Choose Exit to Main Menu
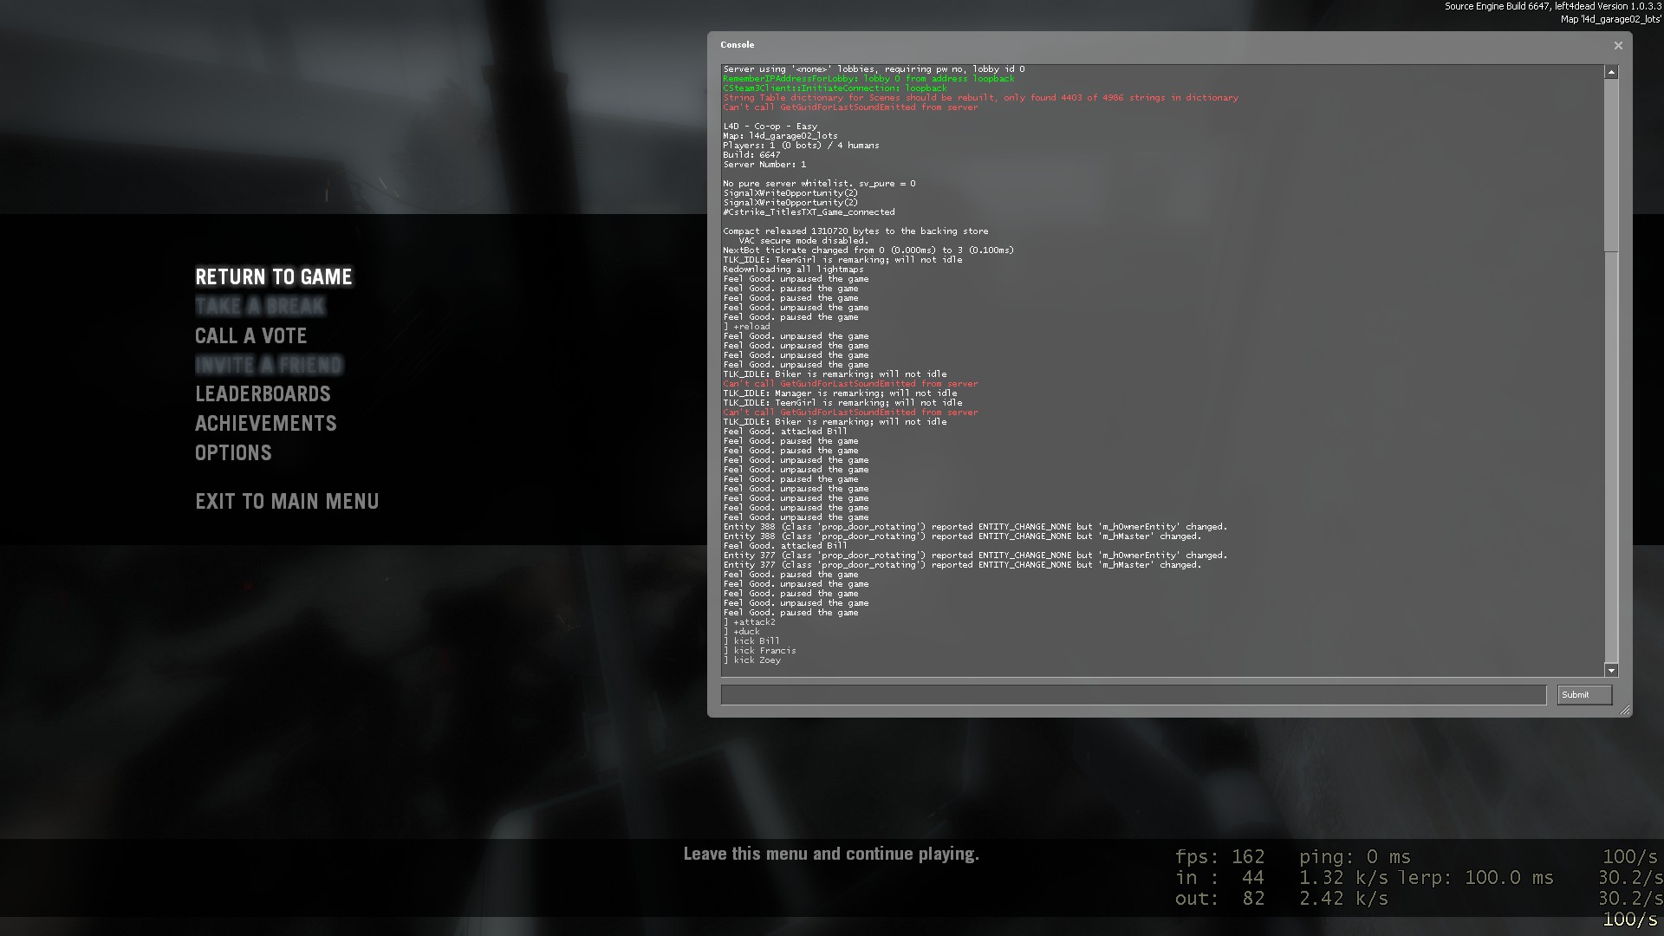 point(287,502)
